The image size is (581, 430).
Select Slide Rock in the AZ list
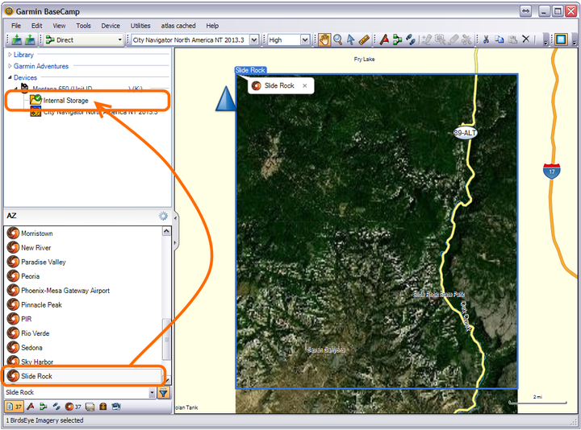pyautogui.click(x=36, y=376)
